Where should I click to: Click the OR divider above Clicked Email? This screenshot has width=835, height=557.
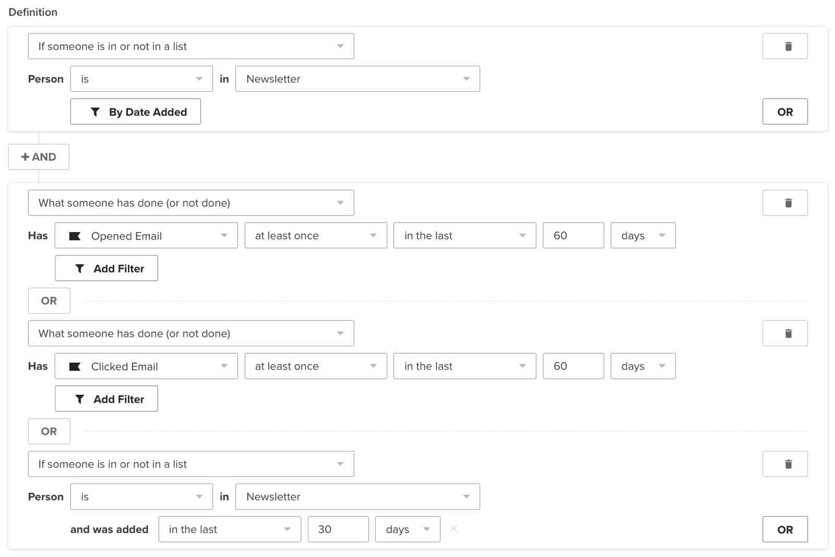point(49,431)
